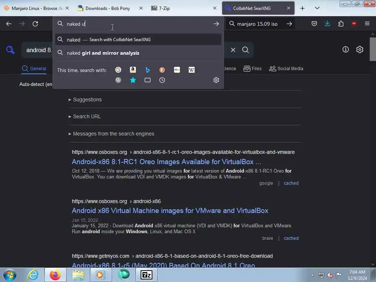Submit the manjaro 15.09 iso search arrow
376x282 pixels.
[289, 24]
